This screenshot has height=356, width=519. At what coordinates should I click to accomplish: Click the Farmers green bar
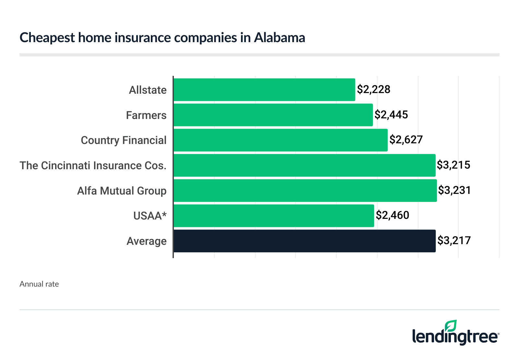click(x=273, y=115)
